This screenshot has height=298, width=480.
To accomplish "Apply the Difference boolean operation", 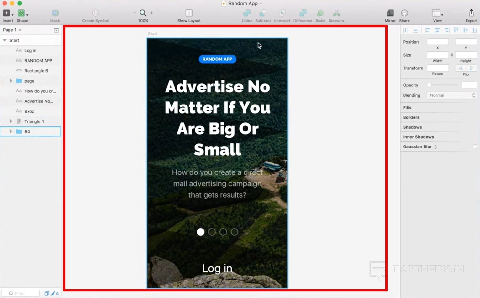I will pyautogui.click(x=303, y=13).
